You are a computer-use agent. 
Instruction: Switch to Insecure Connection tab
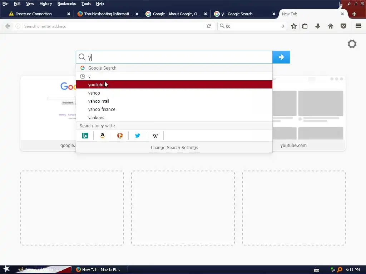click(34, 14)
